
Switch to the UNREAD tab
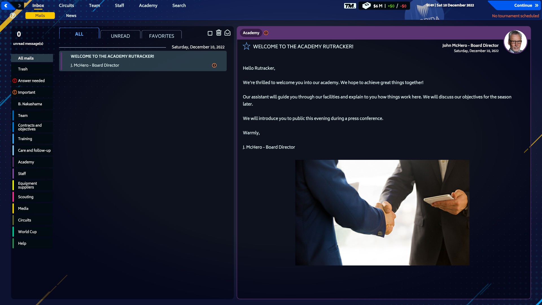pos(120,36)
